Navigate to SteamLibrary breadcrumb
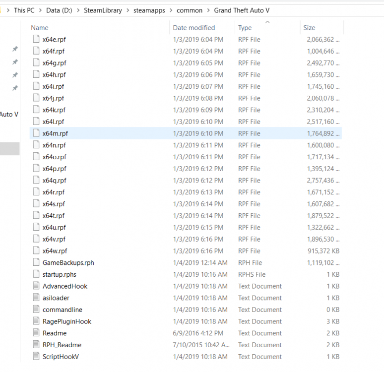Viewport: 384px width, 372px height. pyautogui.click(x=103, y=10)
